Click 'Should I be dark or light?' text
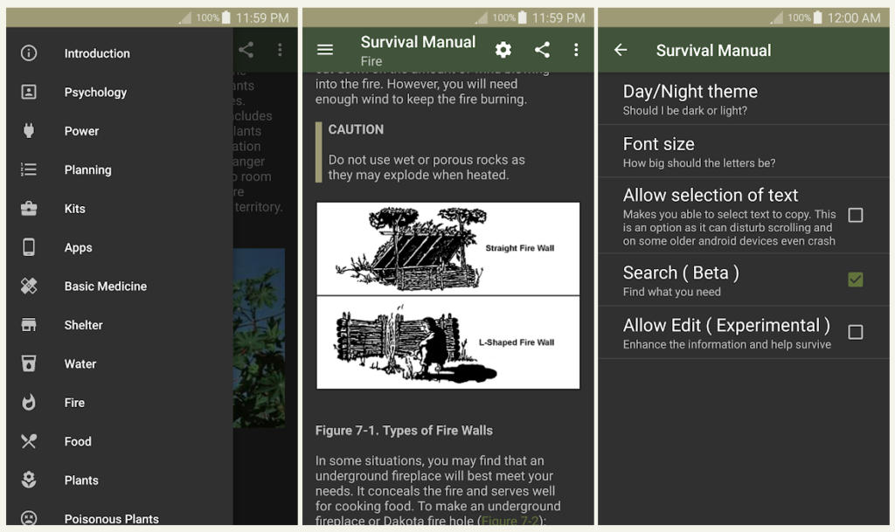 (685, 111)
